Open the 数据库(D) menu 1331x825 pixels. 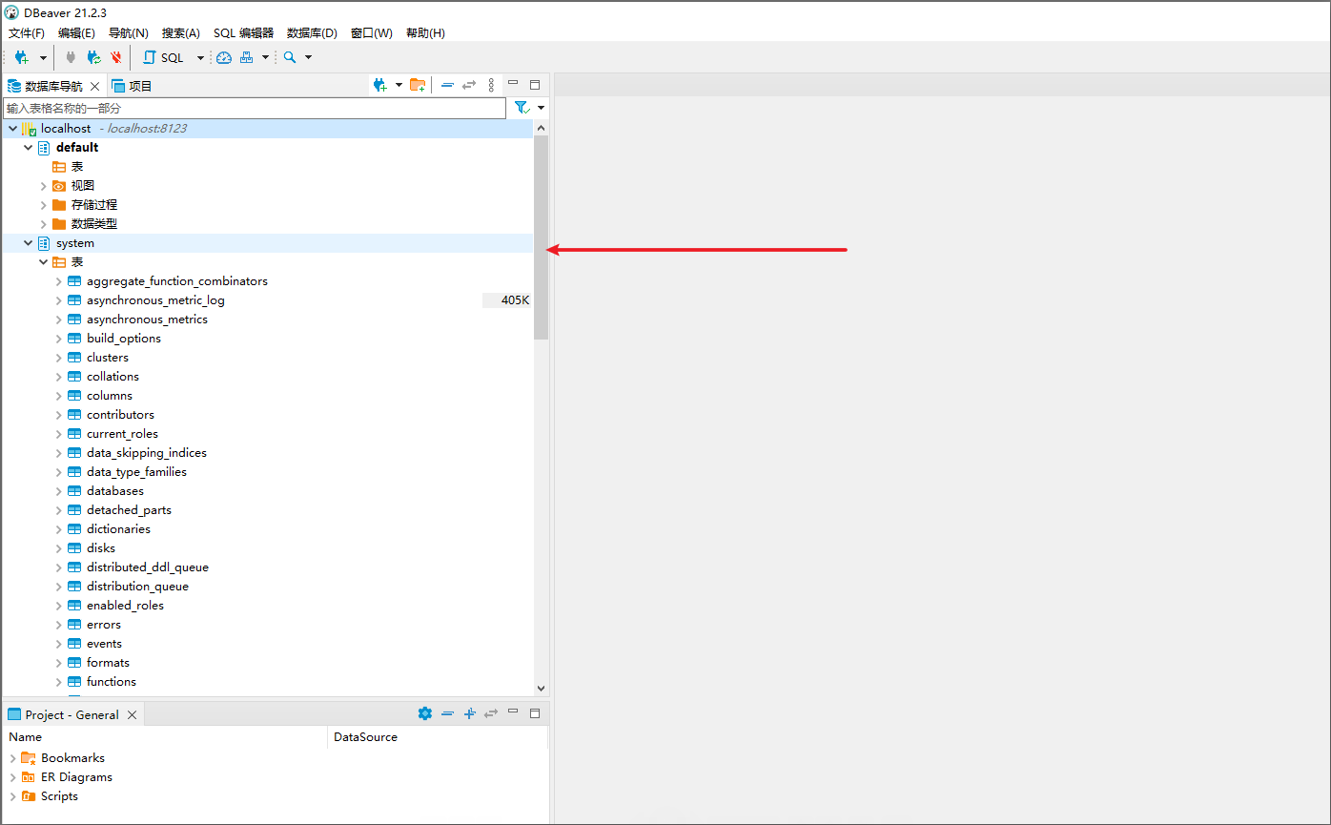(311, 32)
